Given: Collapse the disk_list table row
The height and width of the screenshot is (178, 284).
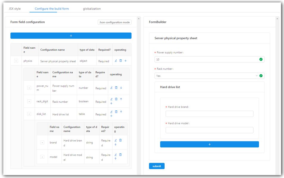Looking at the screenshot, I should [x=29, y=114].
